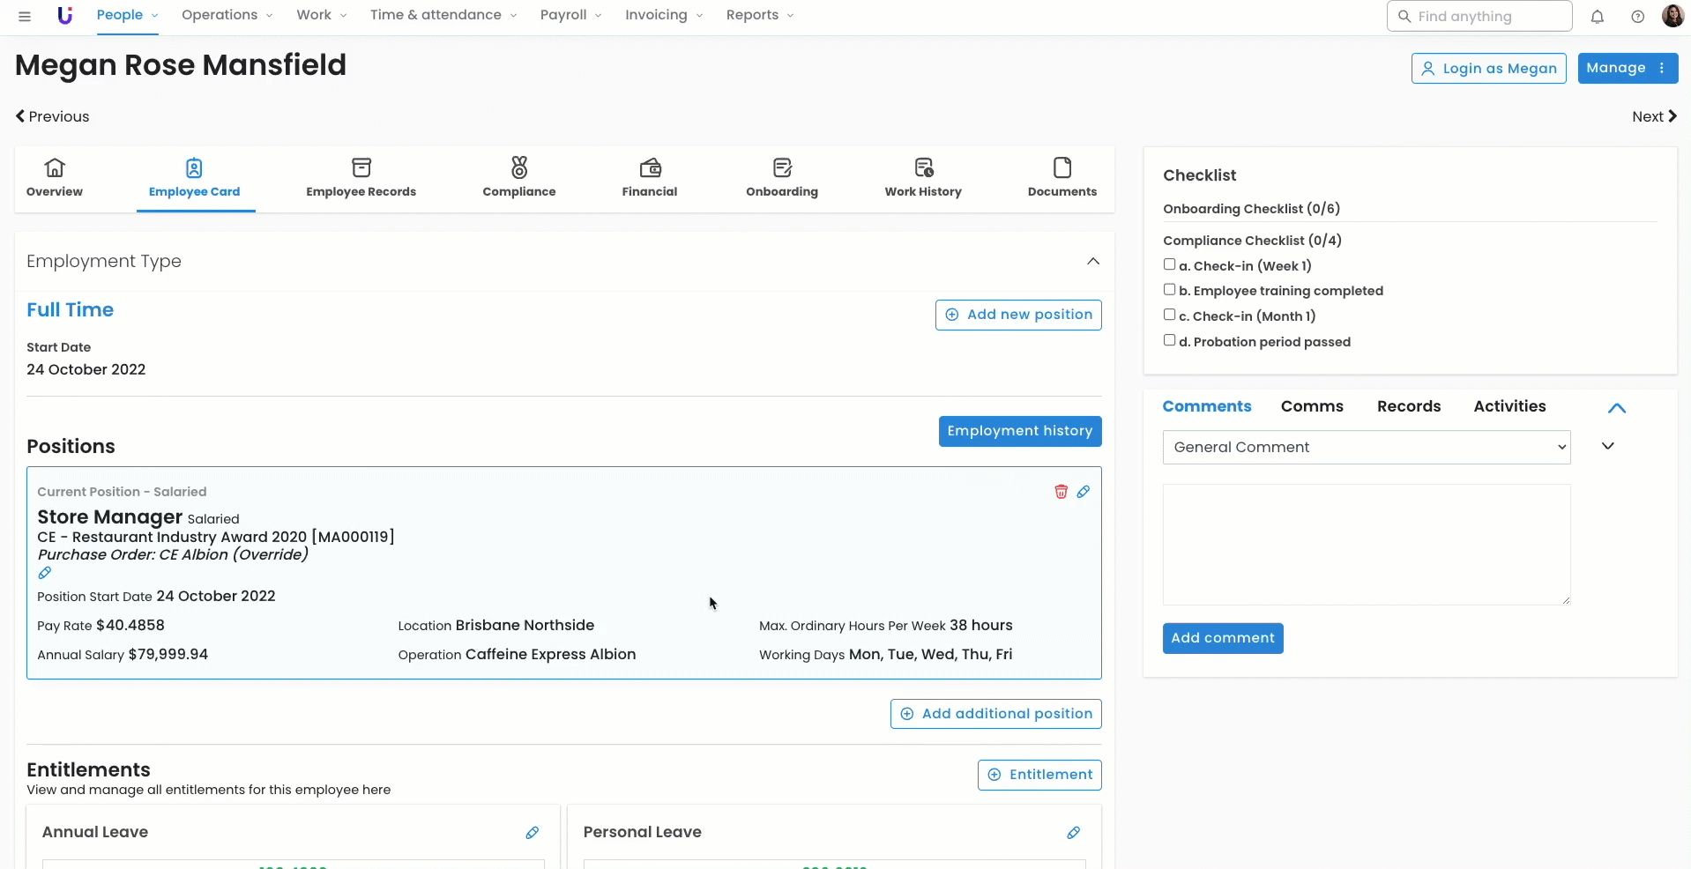Mark Probation period passed checkbox
The image size is (1691, 869).
click(x=1169, y=340)
